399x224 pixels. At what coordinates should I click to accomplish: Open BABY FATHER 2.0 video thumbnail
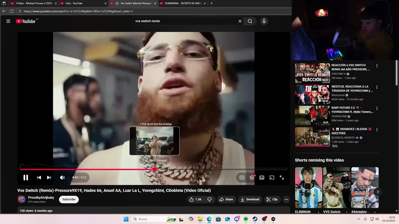tap(312, 115)
